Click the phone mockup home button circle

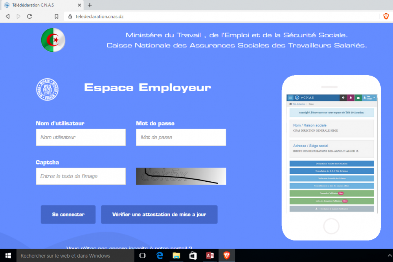(331, 226)
